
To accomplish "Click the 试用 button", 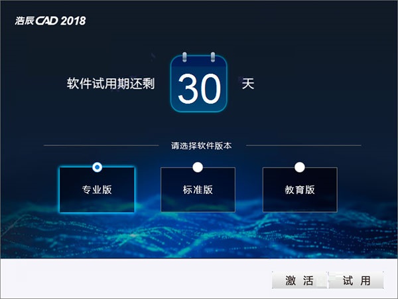I will click(x=356, y=280).
